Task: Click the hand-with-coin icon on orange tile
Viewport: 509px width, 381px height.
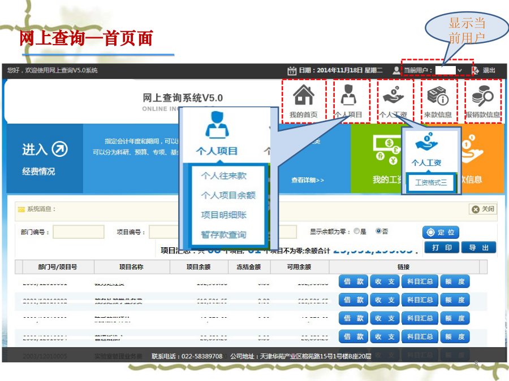Action: click(x=472, y=149)
